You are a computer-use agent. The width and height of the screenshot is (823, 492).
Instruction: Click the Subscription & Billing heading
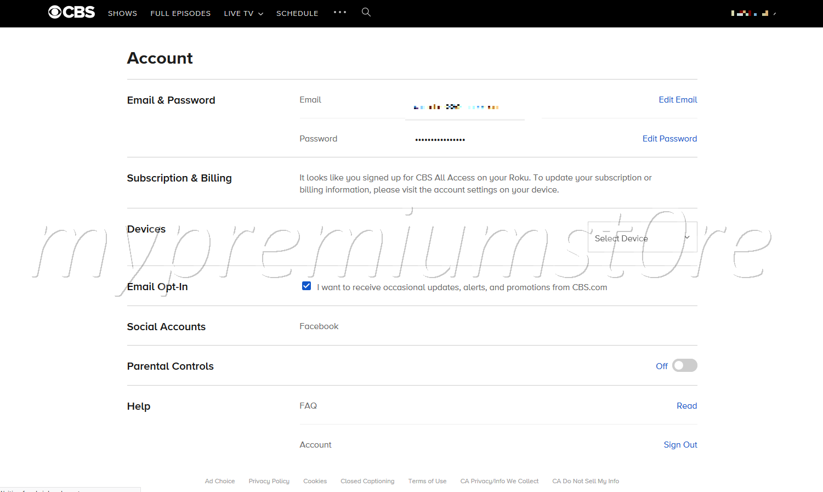click(x=179, y=178)
